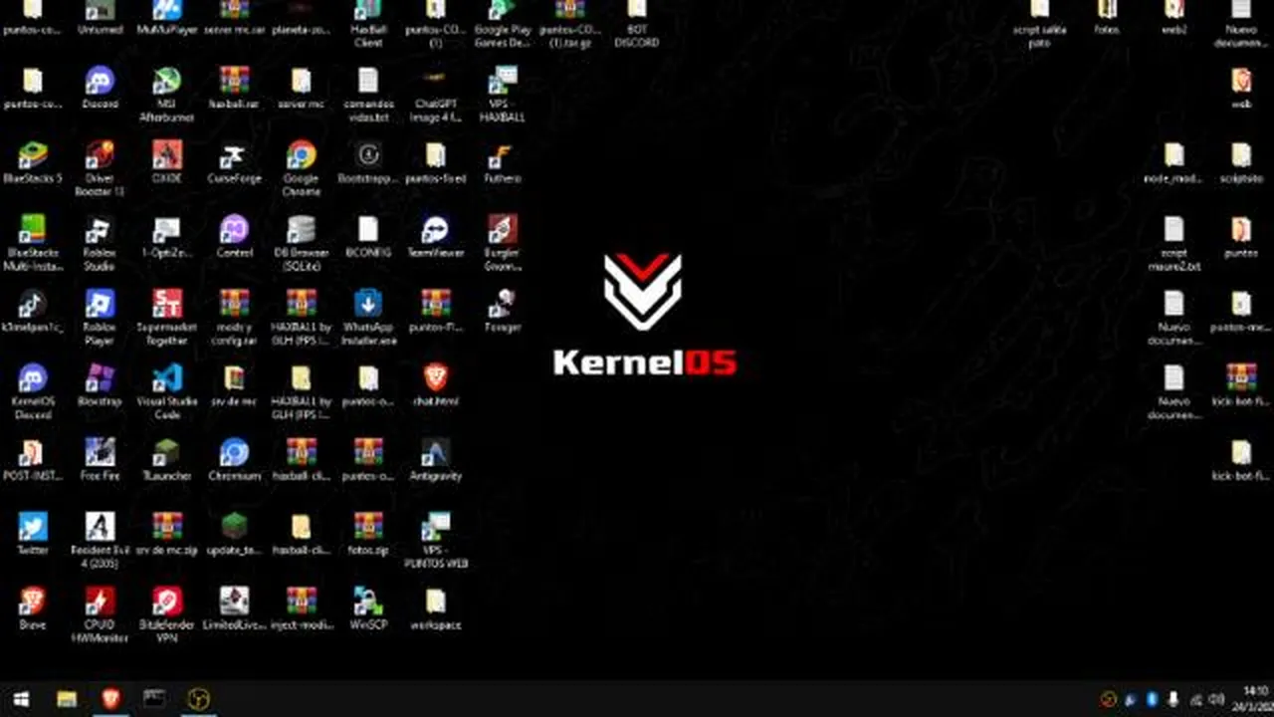
Task: Select the BCONFIG file
Action: pyautogui.click(x=368, y=237)
